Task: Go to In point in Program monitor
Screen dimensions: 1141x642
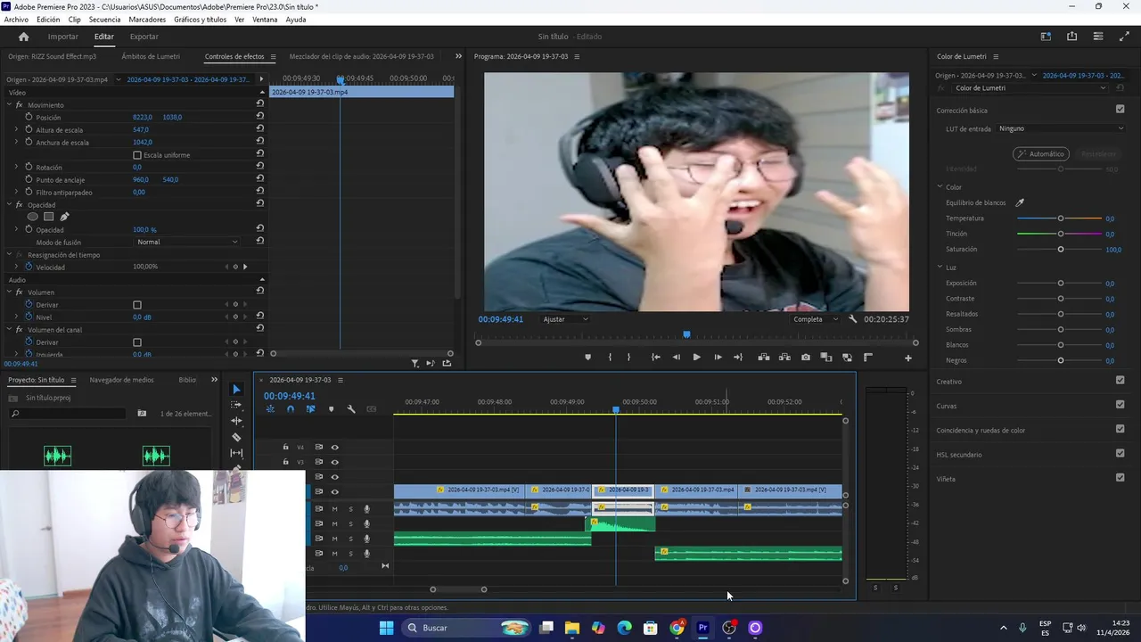Action: 655,358
